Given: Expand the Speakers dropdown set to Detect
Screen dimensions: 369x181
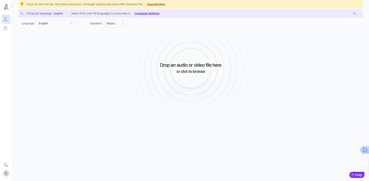Looking at the screenshot, I should click(x=115, y=23).
